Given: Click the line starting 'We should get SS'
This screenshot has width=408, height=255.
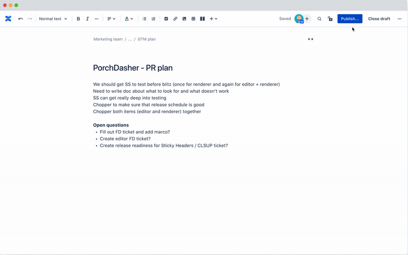Looking at the screenshot, I should click(x=186, y=84).
